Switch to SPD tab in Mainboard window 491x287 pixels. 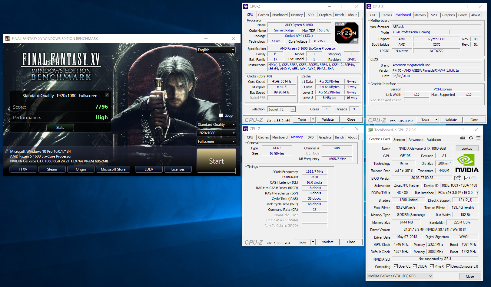[x=434, y=15]
